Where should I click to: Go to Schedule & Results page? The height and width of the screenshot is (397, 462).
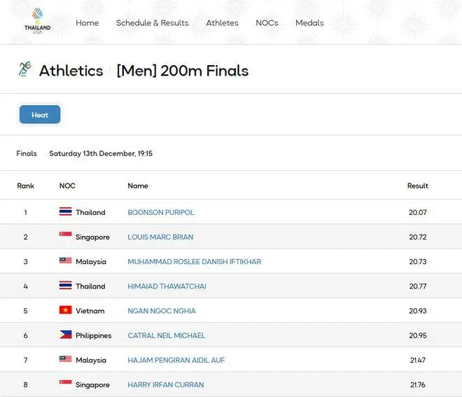pos(152,22)
